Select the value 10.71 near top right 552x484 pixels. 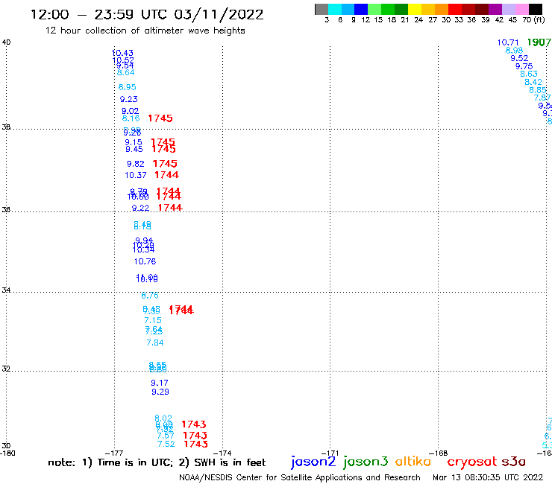coord(508,42)
